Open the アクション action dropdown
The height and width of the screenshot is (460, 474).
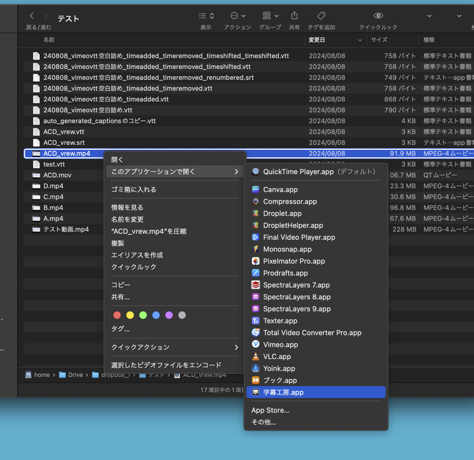(238, 16)
